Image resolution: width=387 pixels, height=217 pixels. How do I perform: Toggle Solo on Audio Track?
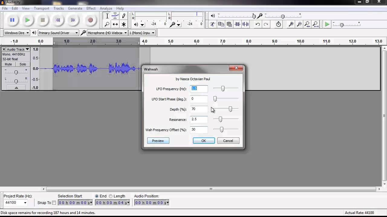coord(23,64)
